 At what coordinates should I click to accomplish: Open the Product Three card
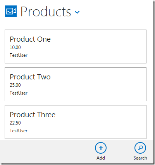coord(76,122)
